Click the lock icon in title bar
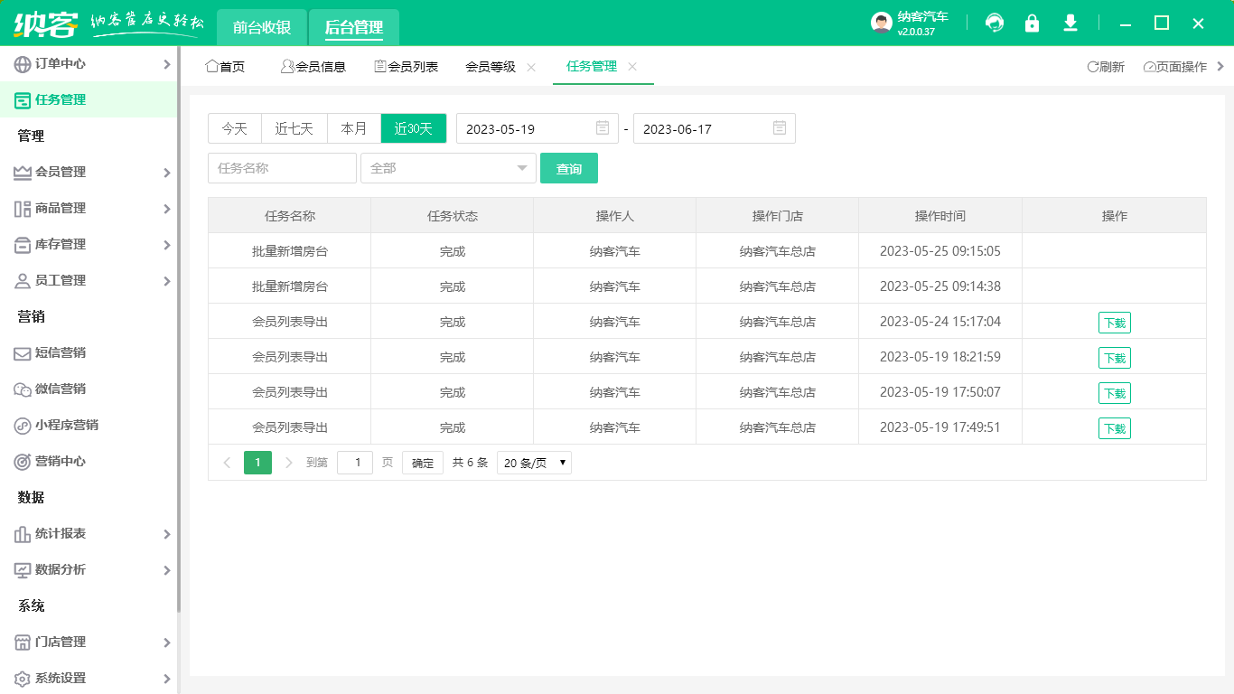This screenshot has width=1234, height=694. click(1032, 23)
